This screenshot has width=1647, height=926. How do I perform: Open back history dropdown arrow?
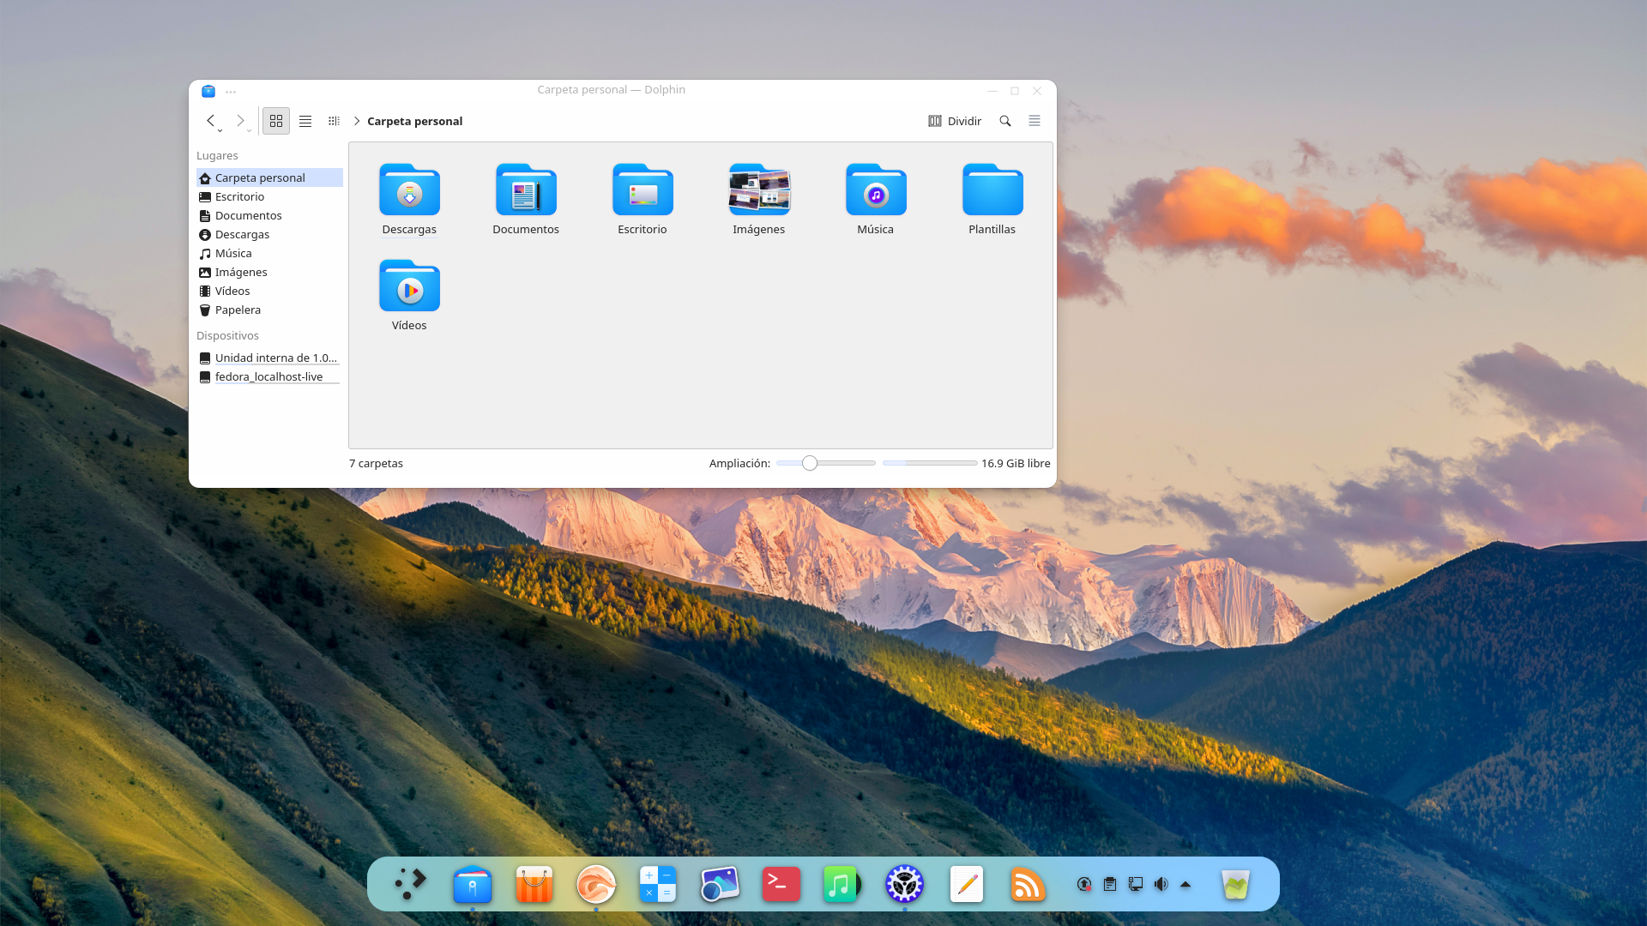pyautogui.click(x=220, y=130)
